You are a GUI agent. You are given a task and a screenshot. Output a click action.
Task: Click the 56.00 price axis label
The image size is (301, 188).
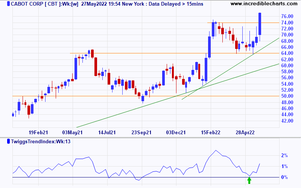tap(287, 78)
